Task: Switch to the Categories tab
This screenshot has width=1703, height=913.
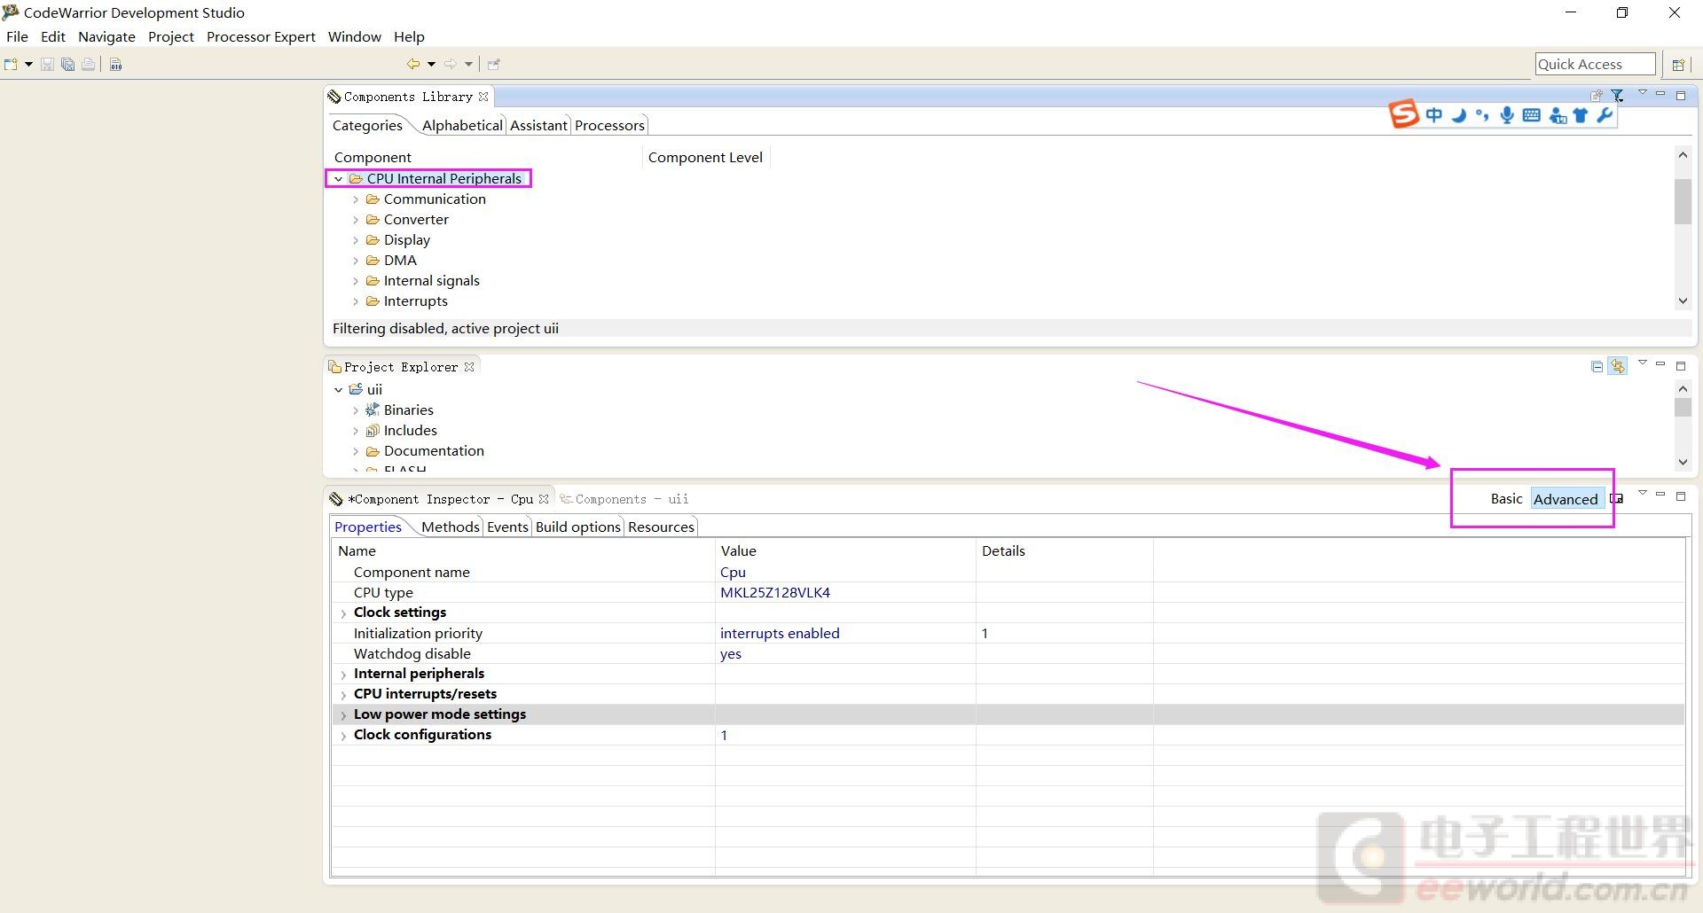Action: click(x=367, y=125)
